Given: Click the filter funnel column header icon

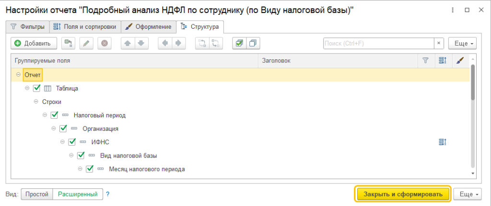Looking at the screenshot, I should [426, 61].
